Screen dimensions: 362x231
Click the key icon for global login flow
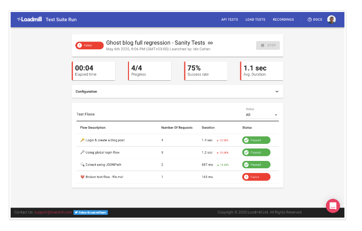(x=82, y=152)
